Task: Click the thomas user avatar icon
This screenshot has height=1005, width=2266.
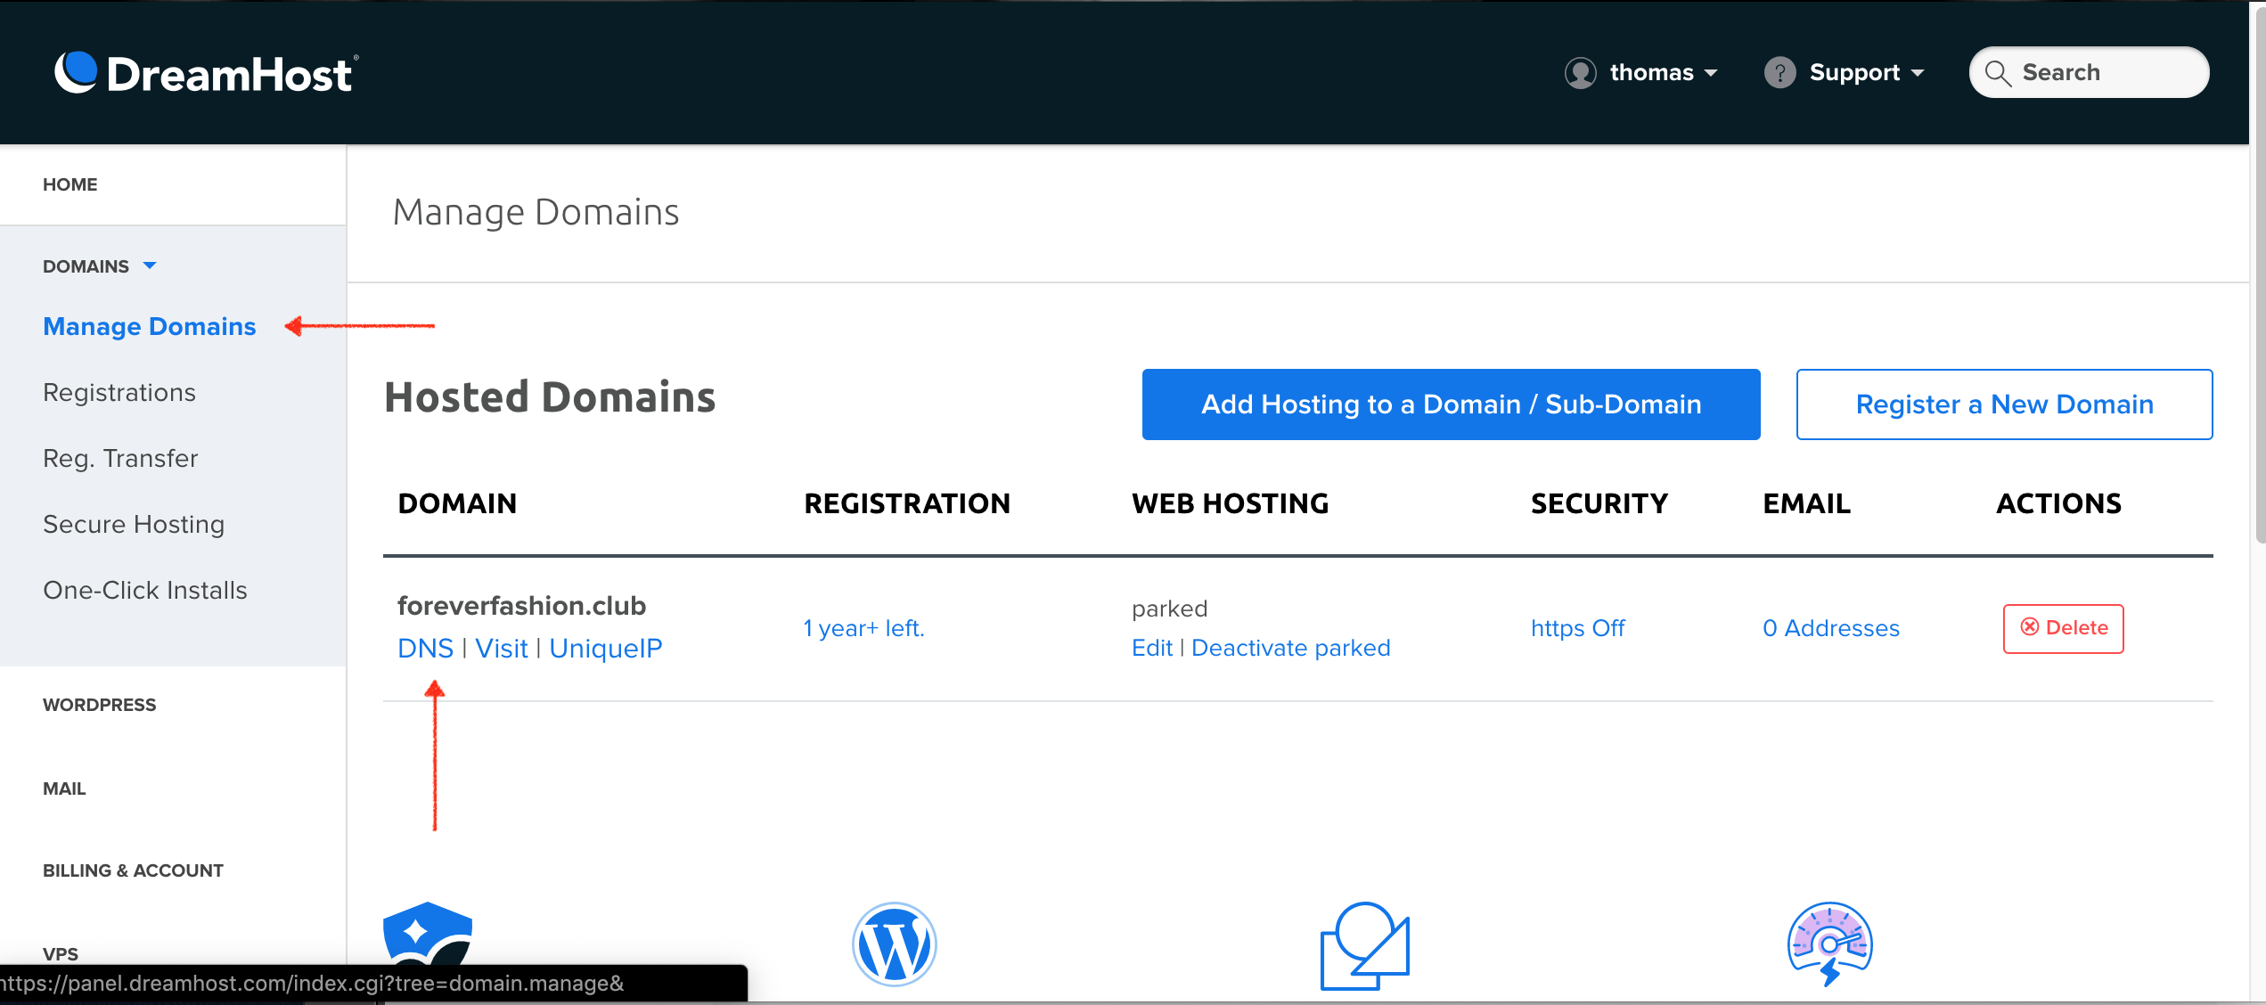Action: tap(1581, 73)
